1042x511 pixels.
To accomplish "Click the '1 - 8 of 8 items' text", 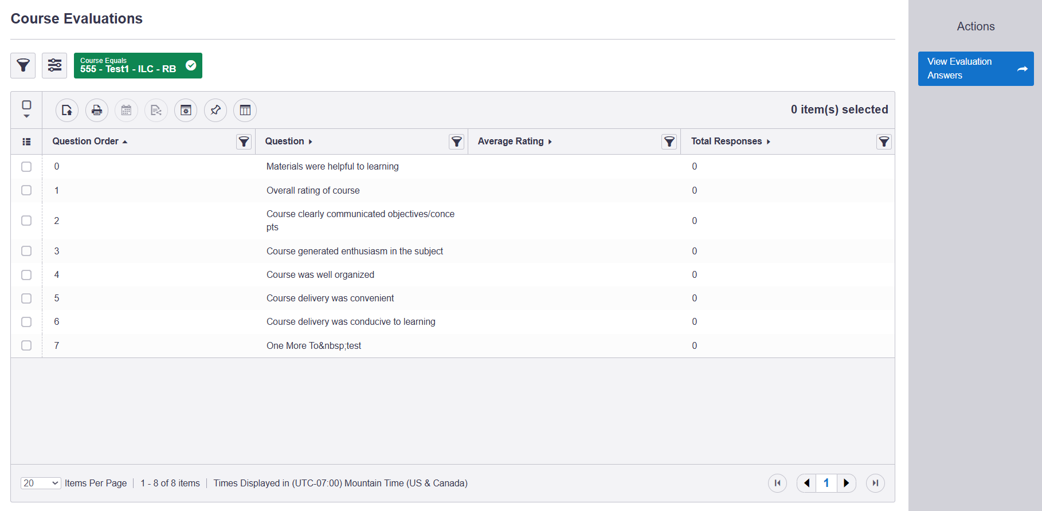I will coord(170,484).
